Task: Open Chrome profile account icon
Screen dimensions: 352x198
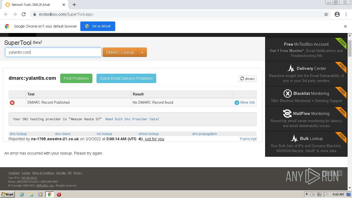Action: tap(337, 14)
